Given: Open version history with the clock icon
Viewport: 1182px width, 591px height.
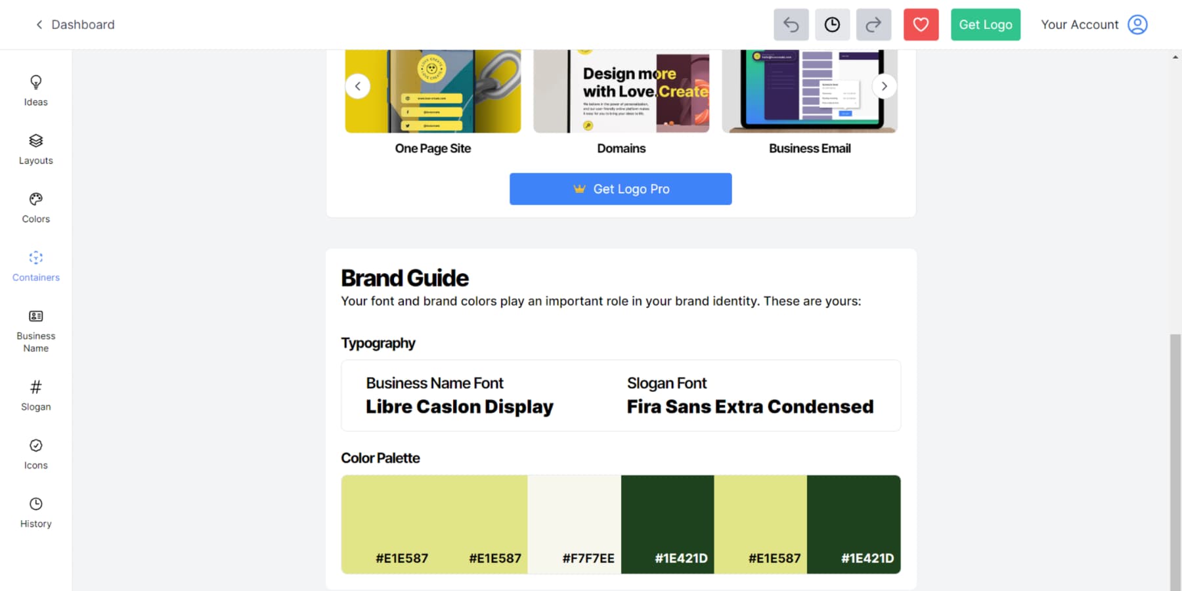Looking at the screenshot, I should (832, 24).
